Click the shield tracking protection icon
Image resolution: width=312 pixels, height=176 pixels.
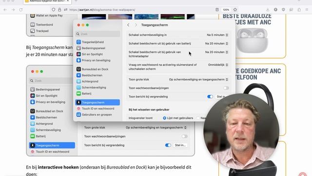pos(53,10)
